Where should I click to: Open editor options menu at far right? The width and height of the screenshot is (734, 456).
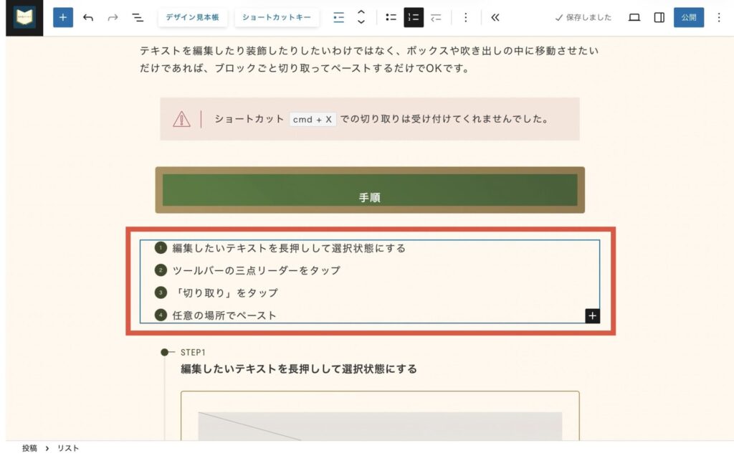click(x=719, y=18)
